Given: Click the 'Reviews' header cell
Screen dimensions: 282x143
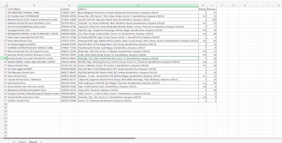Looking at the screenshot, I should [x=211, y=9].
